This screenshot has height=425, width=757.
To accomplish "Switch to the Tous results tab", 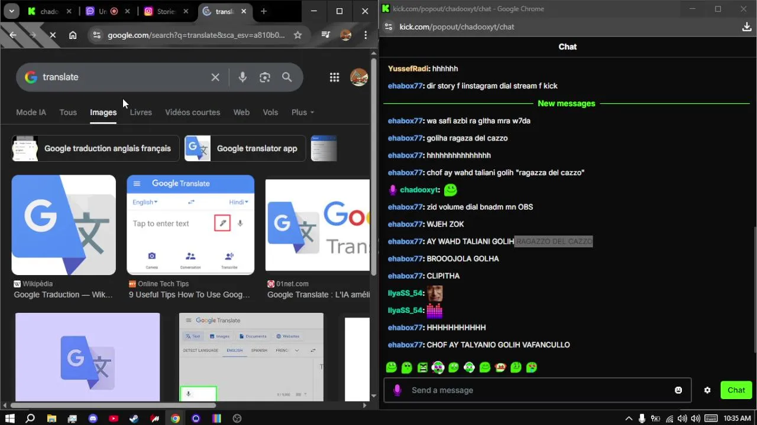I will click(x=68, y=112).
